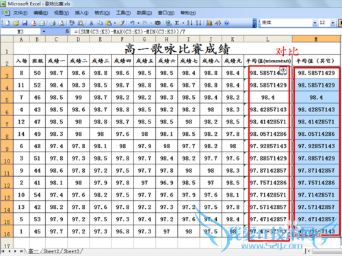Click the Copy icon
The image size is (342, 256).
click(100, 23)
